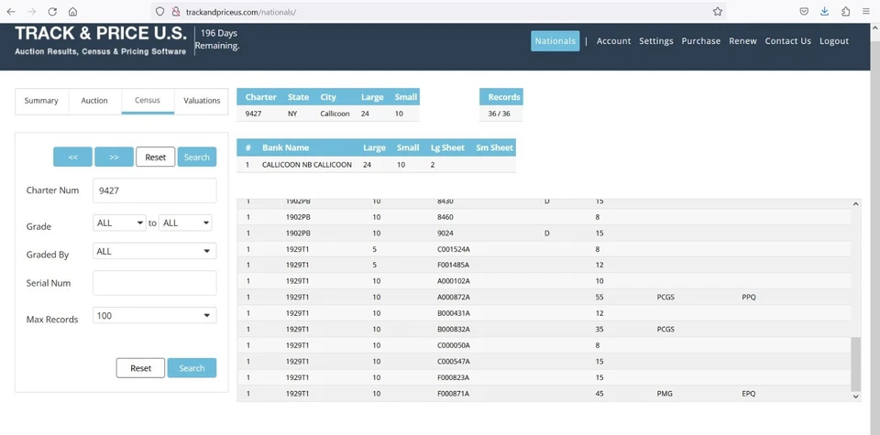Switch to the Valuations tab
The height and width of the screenshot is (435, 880).
(x=202, y=101)
